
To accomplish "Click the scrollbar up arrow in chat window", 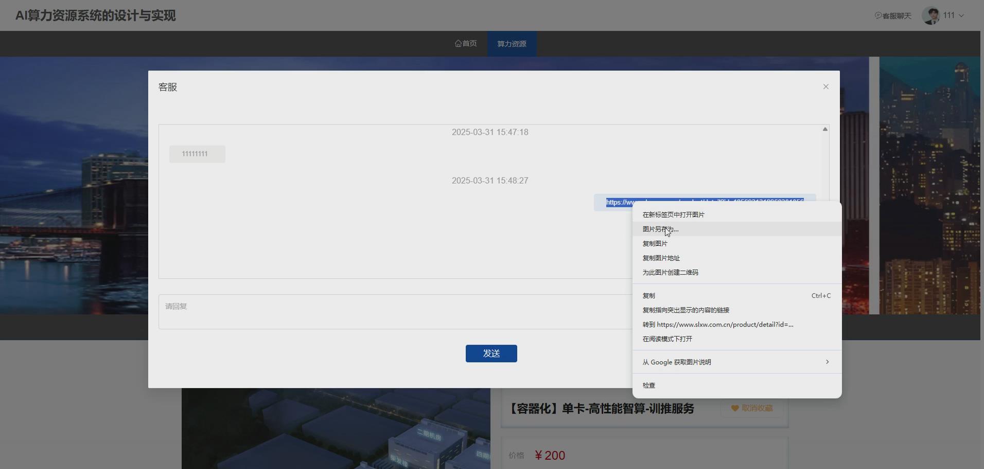I will (x=825, y=129).
